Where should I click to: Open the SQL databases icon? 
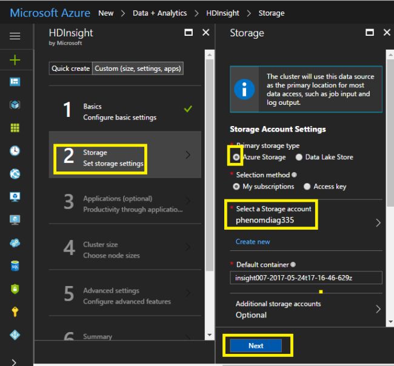15,266
